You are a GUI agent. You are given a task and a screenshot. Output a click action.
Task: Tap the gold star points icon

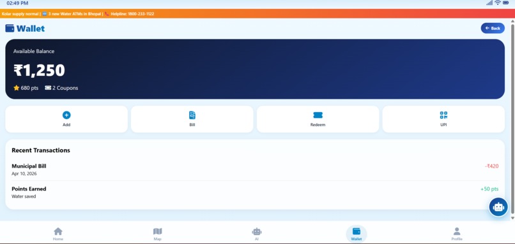click(17, 88)
